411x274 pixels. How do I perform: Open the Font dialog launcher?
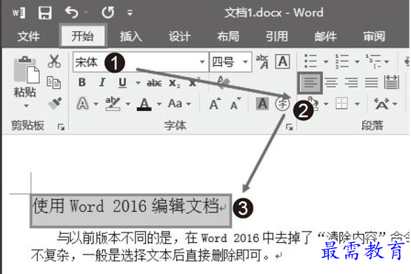(290, 127)
